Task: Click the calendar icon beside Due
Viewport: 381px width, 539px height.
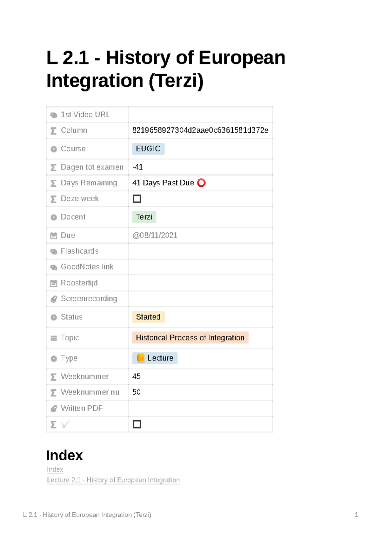Action: click(54, 236)
